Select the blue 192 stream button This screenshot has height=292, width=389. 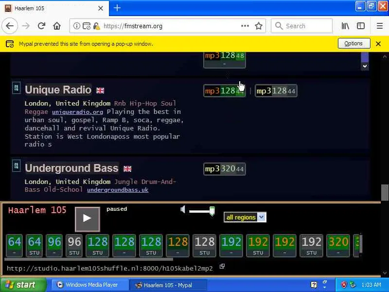pyautogui.click(x=231, y=246)
